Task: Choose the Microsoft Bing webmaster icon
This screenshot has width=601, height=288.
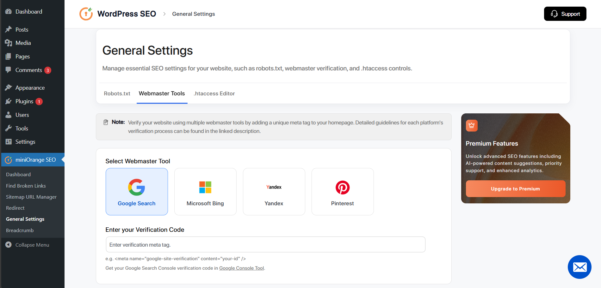Action: coord(205,187)
